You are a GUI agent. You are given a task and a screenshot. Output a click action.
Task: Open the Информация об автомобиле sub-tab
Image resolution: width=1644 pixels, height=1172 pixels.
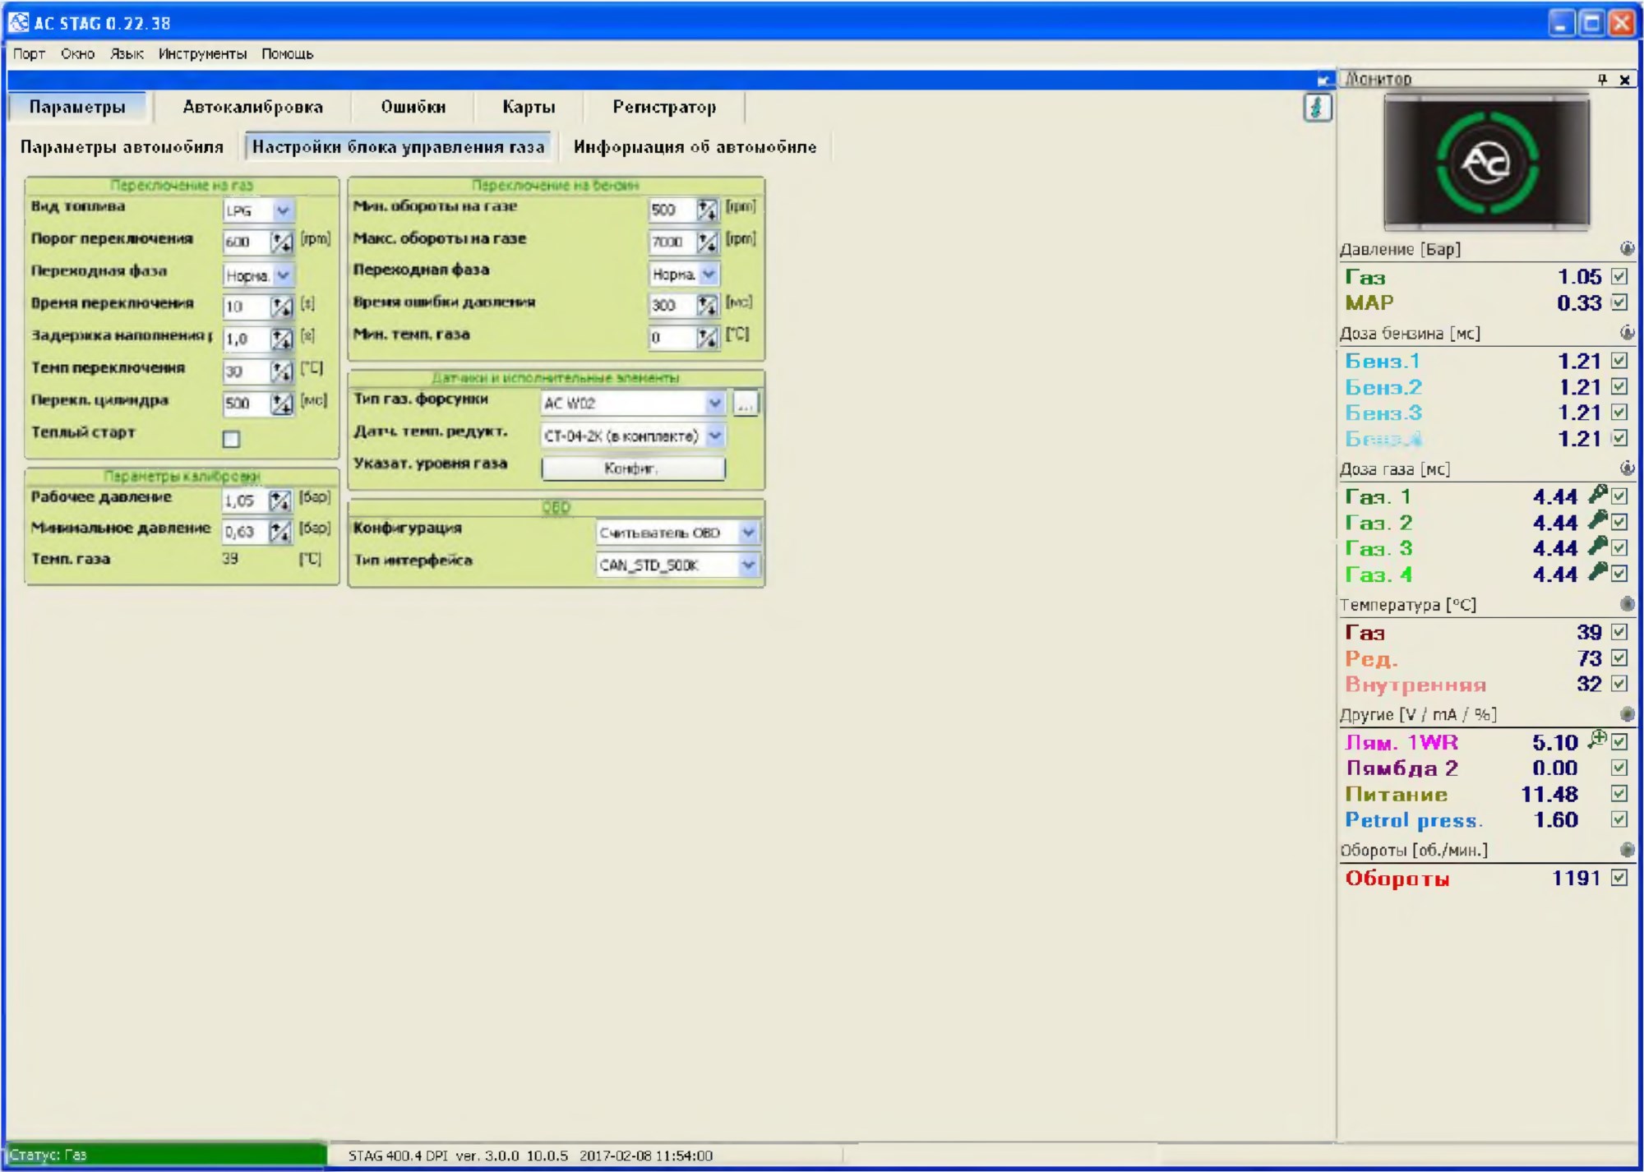click(x=695, y=147)
